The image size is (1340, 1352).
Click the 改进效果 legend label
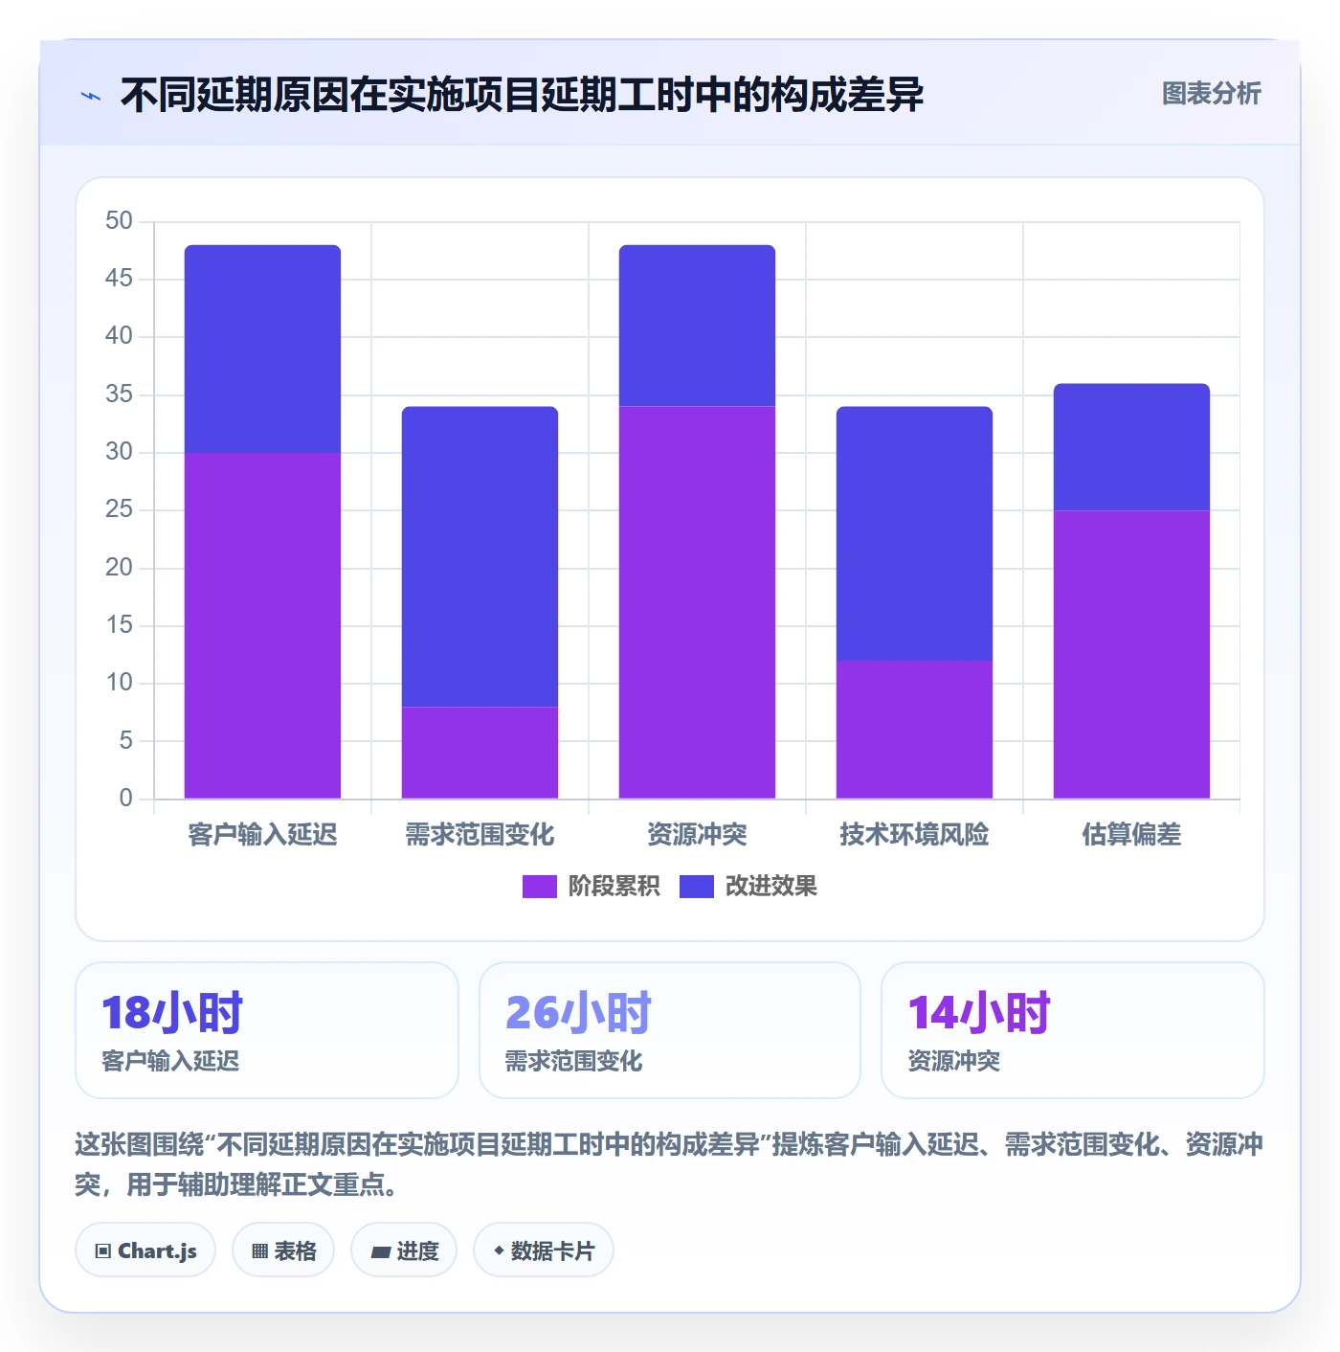tap(770, 887)
